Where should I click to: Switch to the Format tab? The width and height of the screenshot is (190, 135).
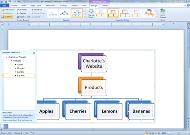coord(104,5)
